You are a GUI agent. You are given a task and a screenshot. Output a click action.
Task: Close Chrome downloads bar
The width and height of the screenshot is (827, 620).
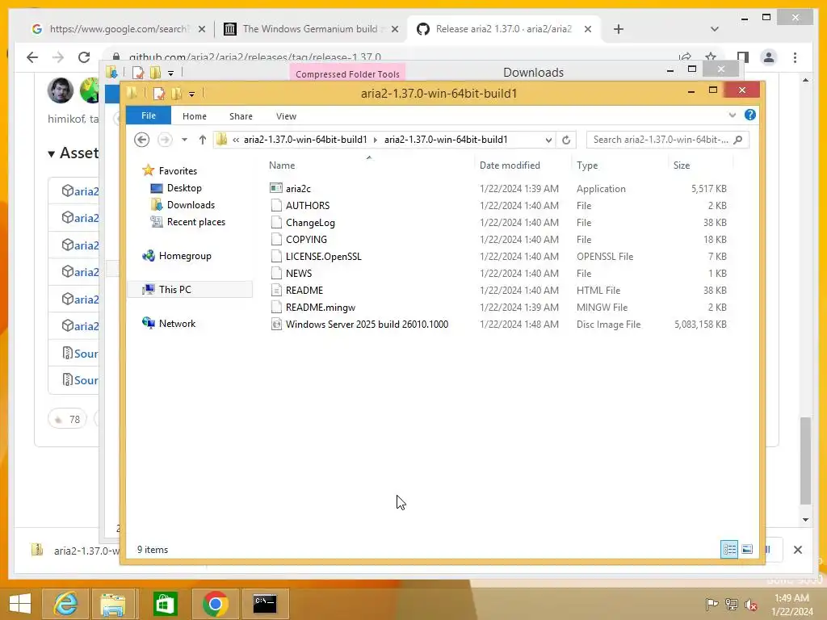coord(797,549)
